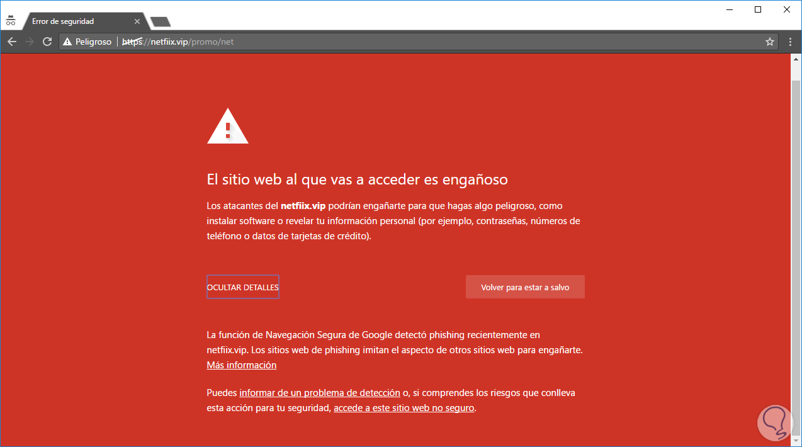Click the address bar URL netfiix.vip/promo/net

178,42
